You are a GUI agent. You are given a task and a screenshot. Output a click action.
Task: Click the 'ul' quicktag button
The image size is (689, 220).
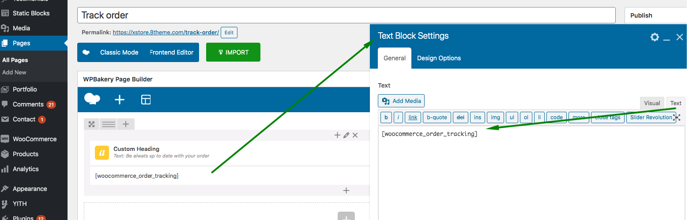click(x=512, y=117)
